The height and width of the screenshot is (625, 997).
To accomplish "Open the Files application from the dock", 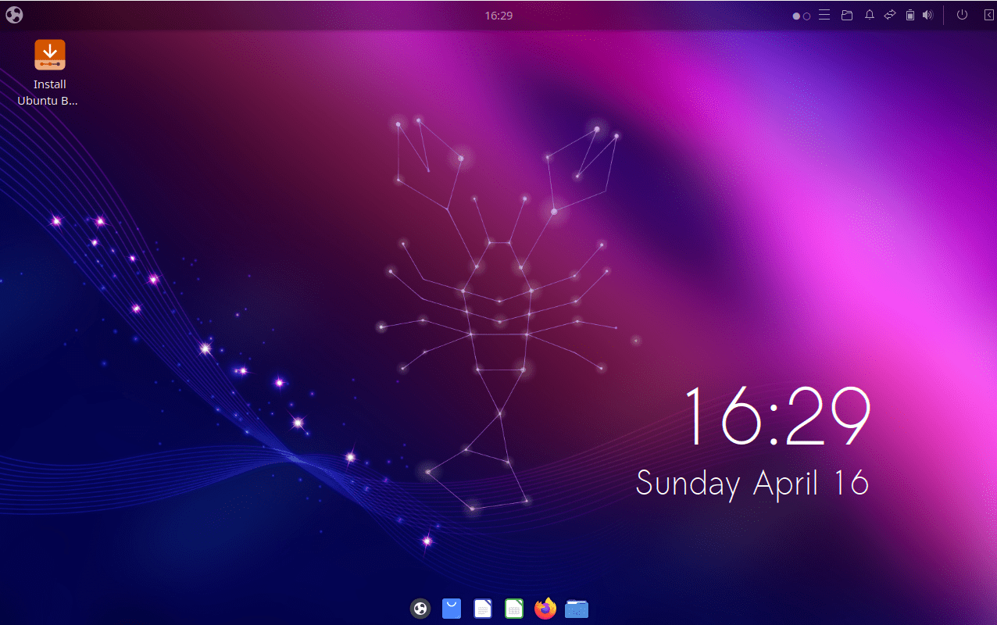I will pyautogui.click(x=576, y=609).
